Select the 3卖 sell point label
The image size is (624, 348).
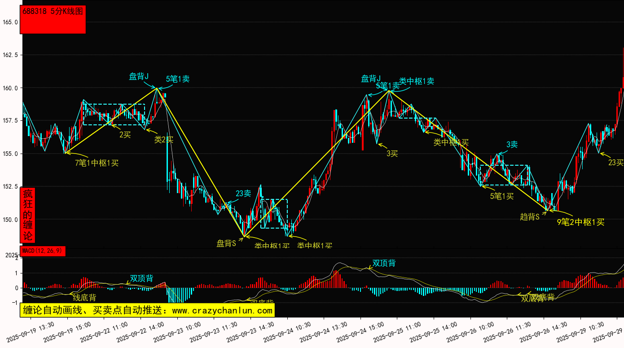(512, 145)
